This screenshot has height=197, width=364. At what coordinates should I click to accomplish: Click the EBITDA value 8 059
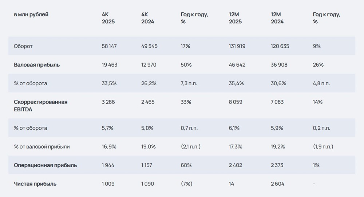(236, 102)
